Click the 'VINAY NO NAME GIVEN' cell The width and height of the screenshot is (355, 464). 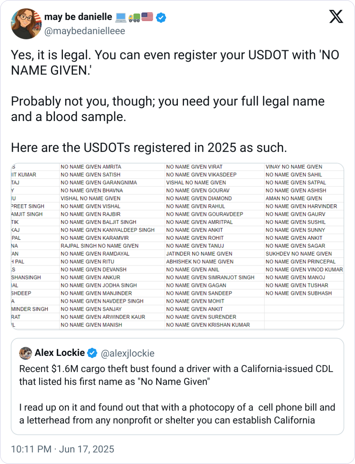[294, 167]
